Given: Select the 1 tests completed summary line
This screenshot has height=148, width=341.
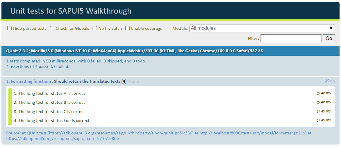Looking at the screenshot, I should tap(76, 61).
